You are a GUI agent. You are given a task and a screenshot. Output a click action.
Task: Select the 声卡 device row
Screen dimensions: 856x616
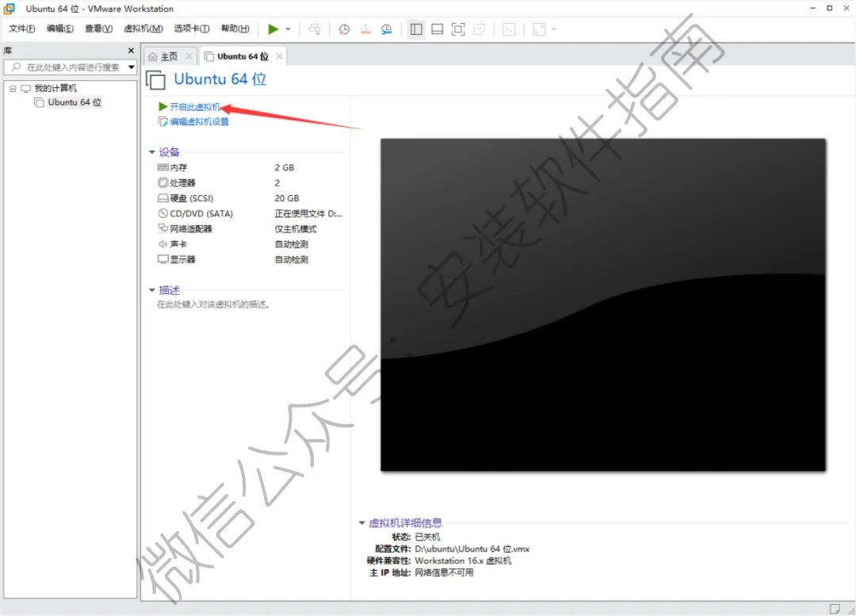[250, 244]
